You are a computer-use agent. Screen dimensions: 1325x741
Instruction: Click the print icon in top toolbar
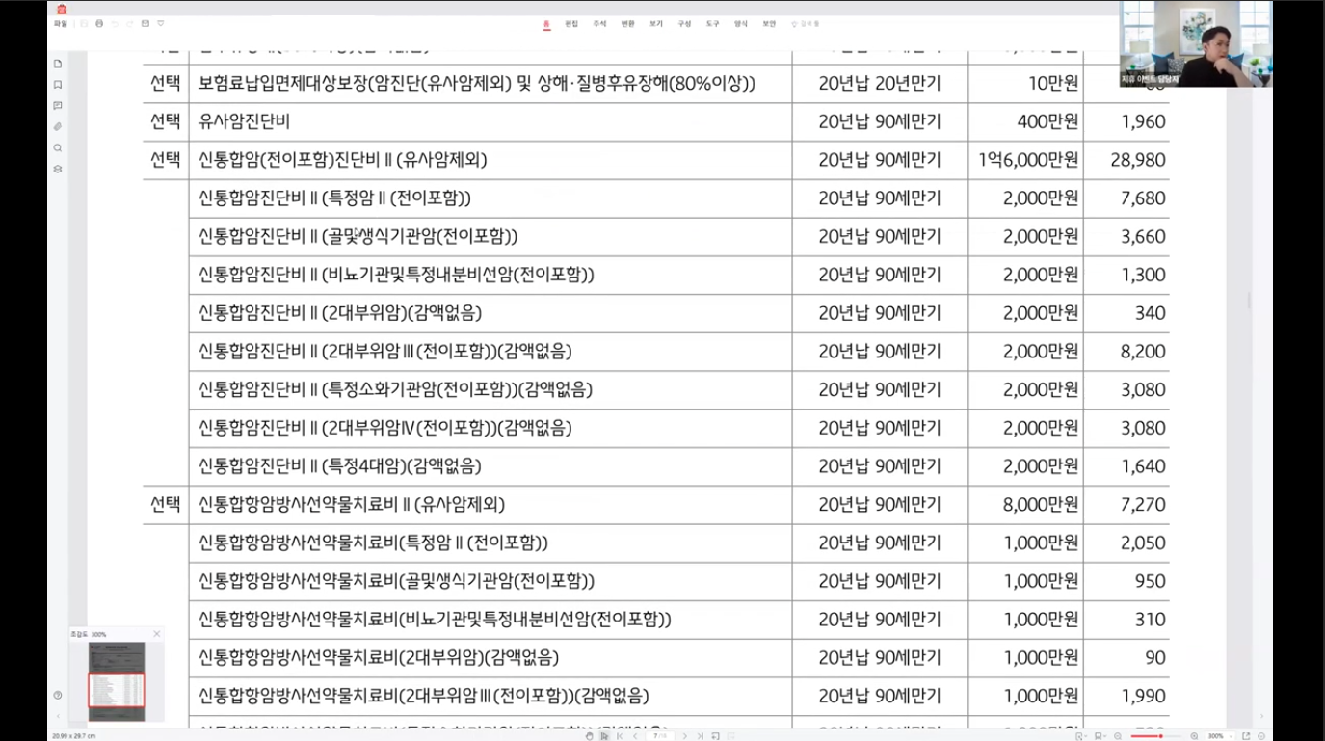(99, 23)
